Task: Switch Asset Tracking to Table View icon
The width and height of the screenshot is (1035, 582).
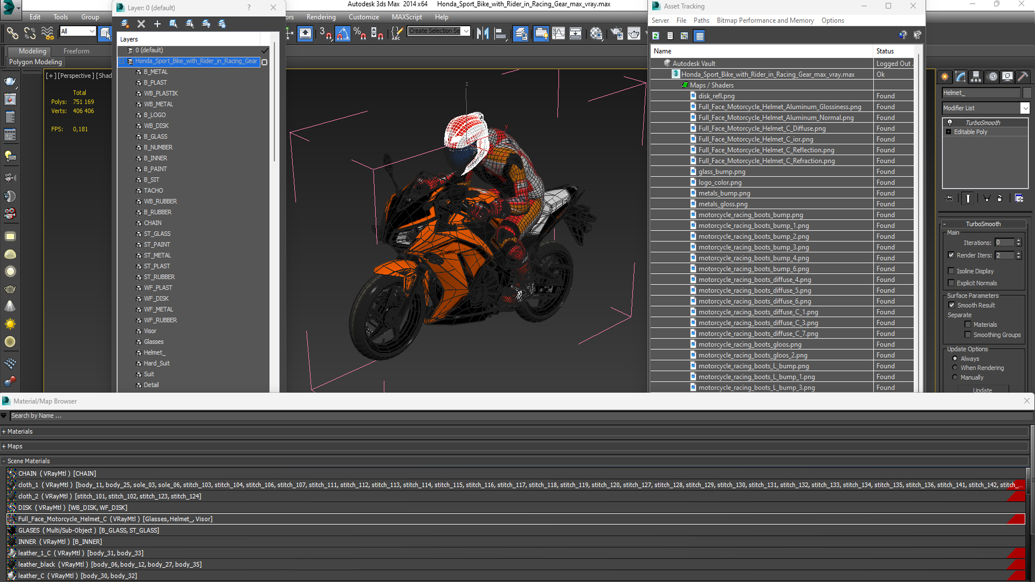Action: point(700,36)
